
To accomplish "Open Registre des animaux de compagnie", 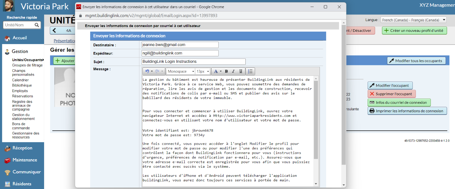I will tap(22, 105).
